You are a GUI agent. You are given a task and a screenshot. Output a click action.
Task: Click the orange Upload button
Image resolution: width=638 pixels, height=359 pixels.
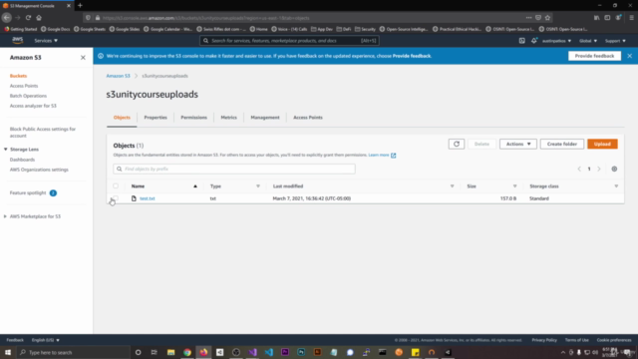[x=602, y=144]
